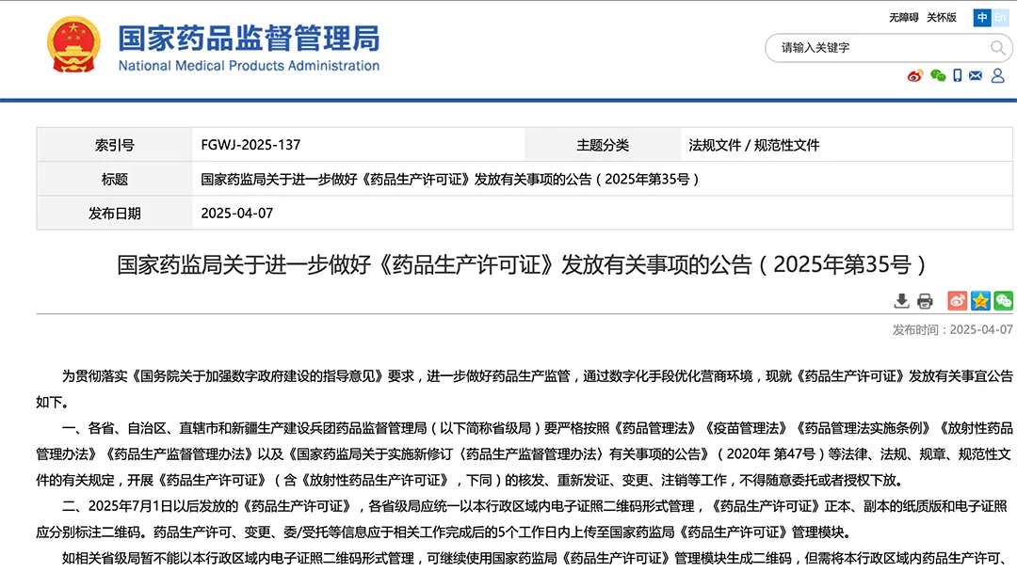Open the header WeChat icon
Viewport: 1017px width, 572px height.
pyautogui.click(x=937, y=76)
